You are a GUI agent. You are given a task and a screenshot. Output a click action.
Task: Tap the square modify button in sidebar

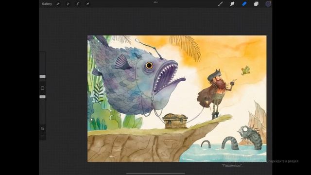coord(42,88)
